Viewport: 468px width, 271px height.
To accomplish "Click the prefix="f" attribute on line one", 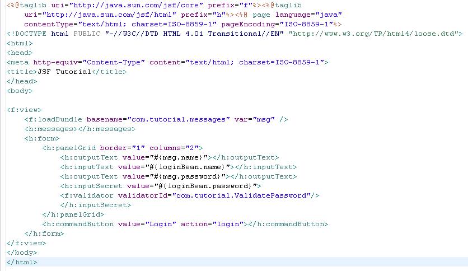I will click(x=230, y=6).
